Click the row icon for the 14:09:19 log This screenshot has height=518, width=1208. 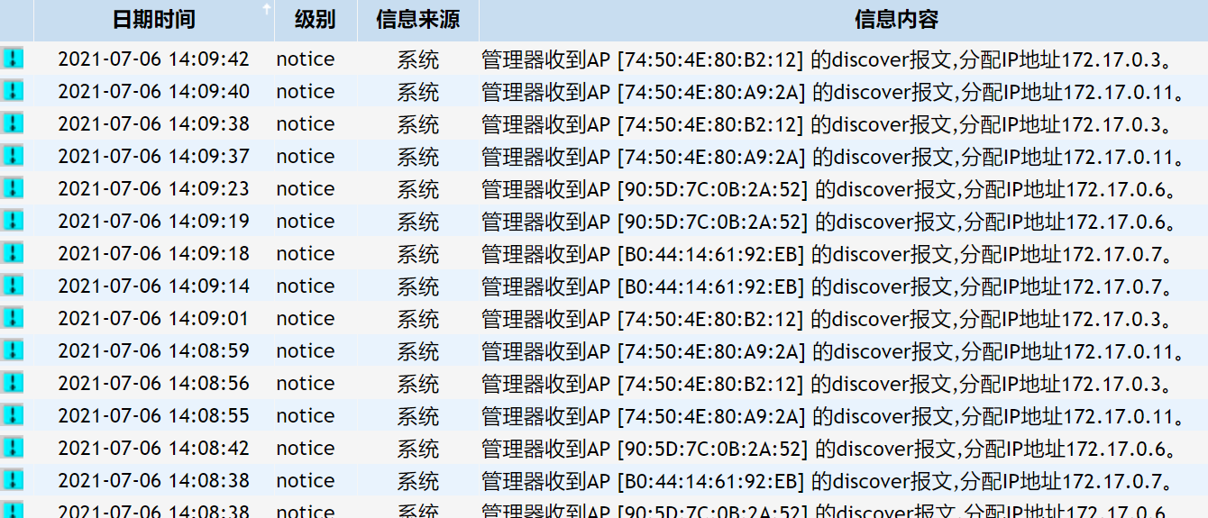(13, 222)
